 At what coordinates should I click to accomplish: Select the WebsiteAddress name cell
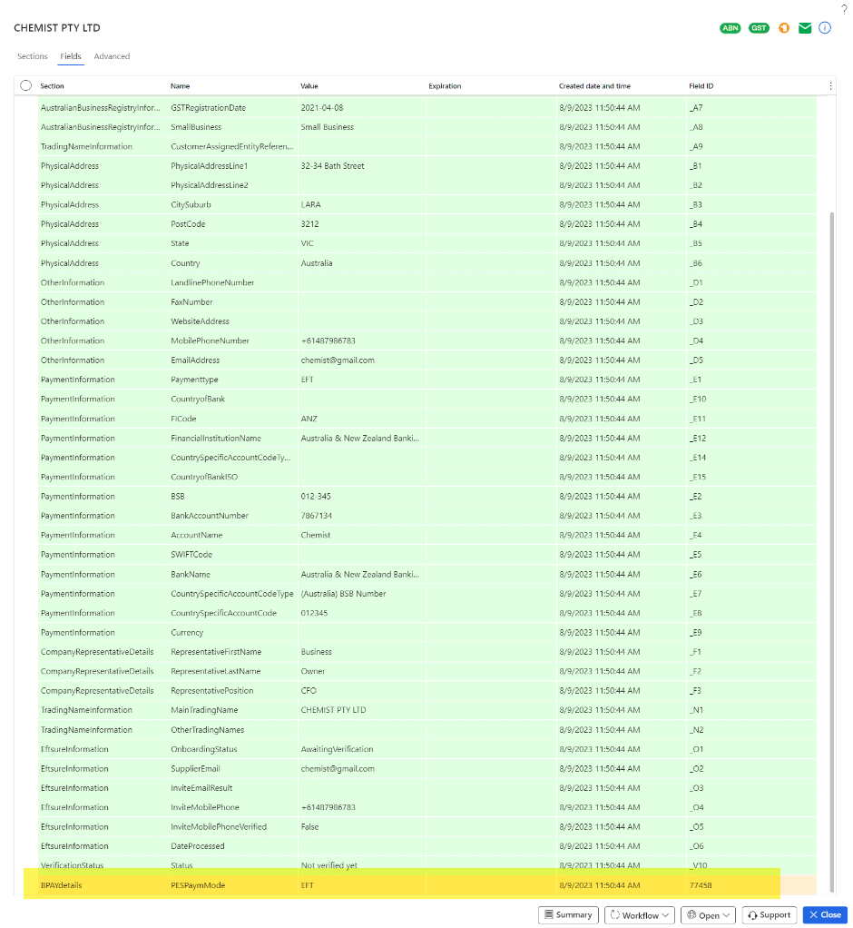point(200,321)
